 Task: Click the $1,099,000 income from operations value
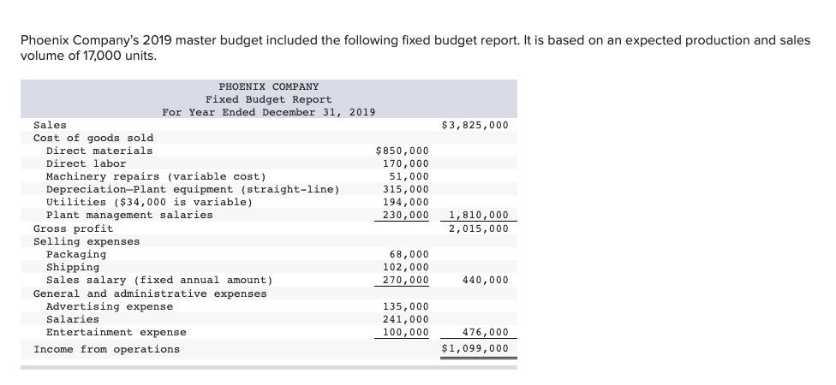(x=475, y=349)
